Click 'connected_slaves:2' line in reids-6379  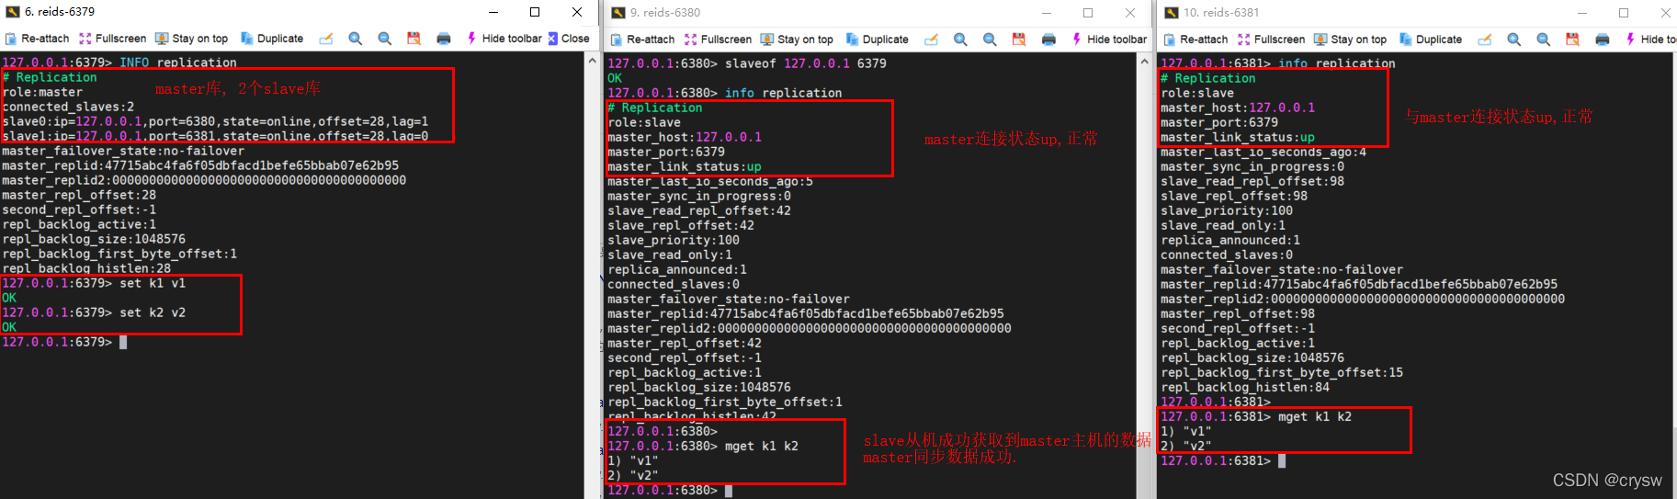68,107
